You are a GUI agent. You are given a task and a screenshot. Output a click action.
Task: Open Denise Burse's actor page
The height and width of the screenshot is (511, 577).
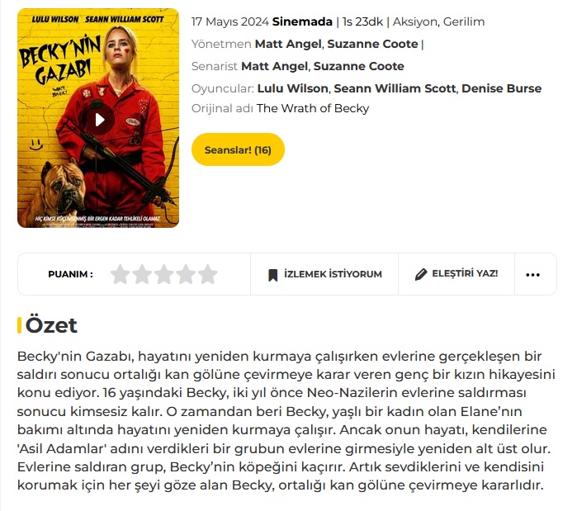[x=502, y=88]
